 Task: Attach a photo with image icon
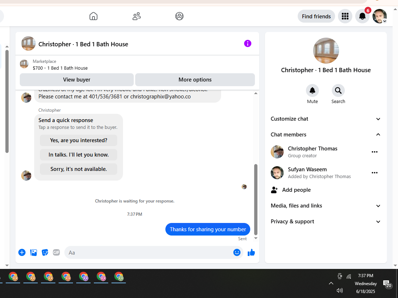(33, 252)
